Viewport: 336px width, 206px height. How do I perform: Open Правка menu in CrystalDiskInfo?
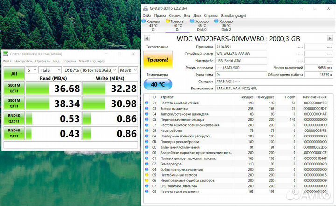coord(160,16)
